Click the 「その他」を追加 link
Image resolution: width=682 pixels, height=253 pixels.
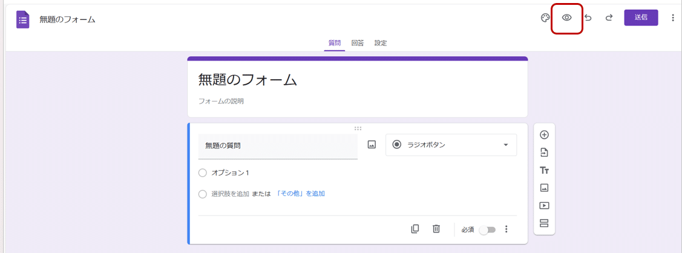[x=300, y=194]
